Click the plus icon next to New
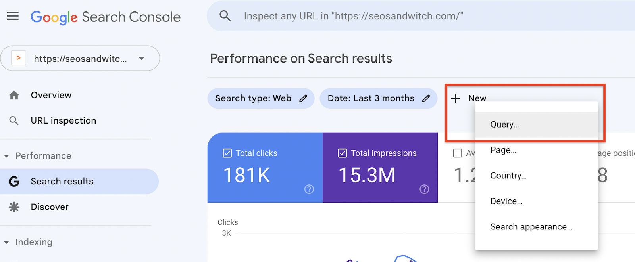The image size is (635, 262). (x=456, y=98)
